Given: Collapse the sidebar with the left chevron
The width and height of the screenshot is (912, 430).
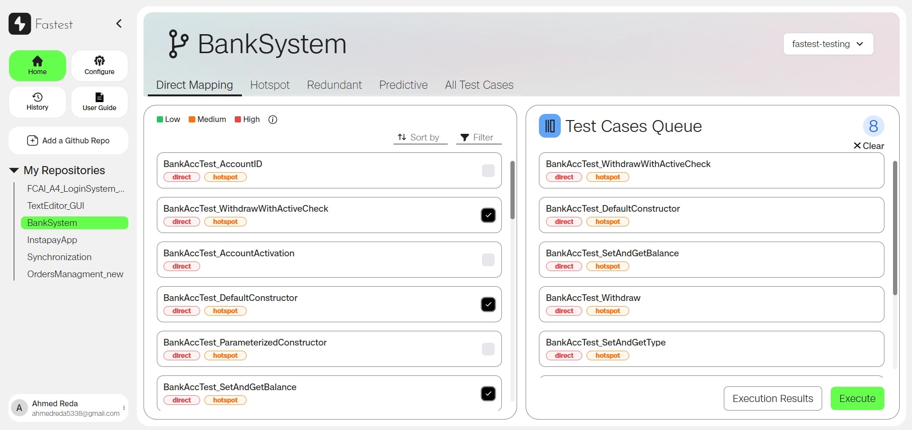Looking at the screenshot, I should click(x=119, y=24).
